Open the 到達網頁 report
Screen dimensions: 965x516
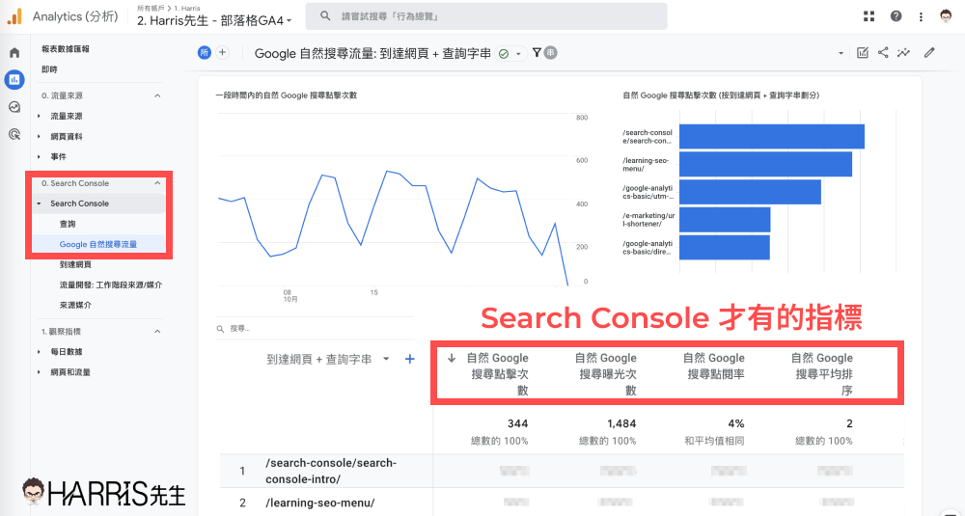tap(75, 264)
